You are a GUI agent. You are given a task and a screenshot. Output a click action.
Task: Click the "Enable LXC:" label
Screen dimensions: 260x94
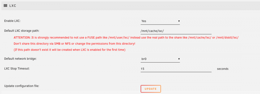point(12,21)
